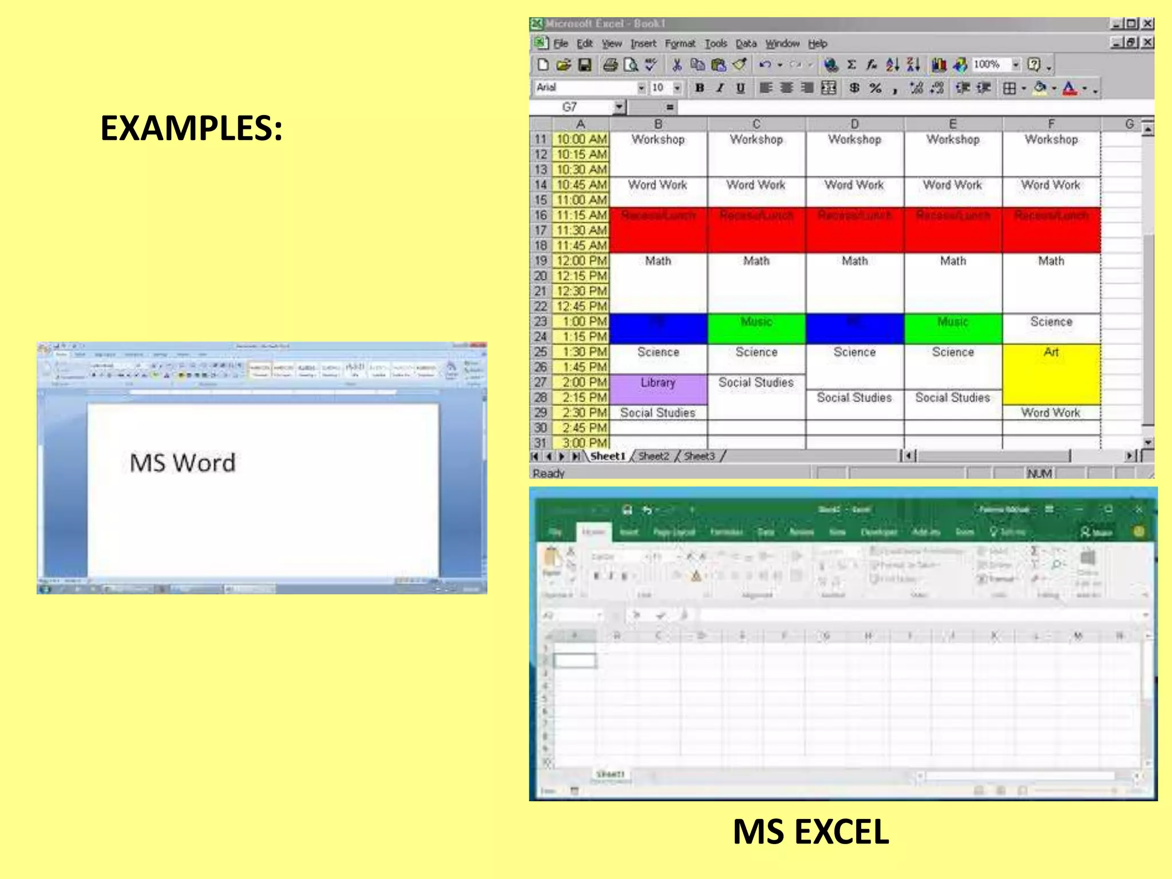Click the classic Excel formula bar input

916,107
